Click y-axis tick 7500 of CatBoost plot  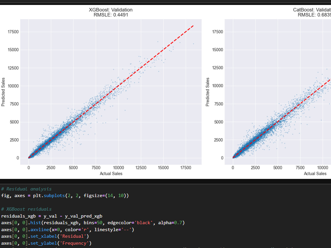(x=218, y=104)
